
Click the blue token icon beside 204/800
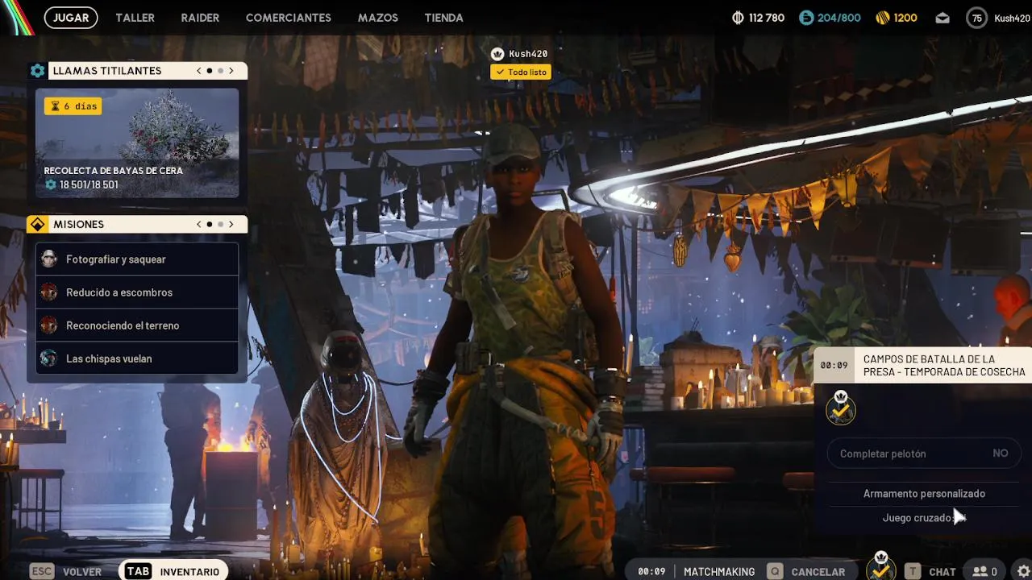tap(806, 18)
